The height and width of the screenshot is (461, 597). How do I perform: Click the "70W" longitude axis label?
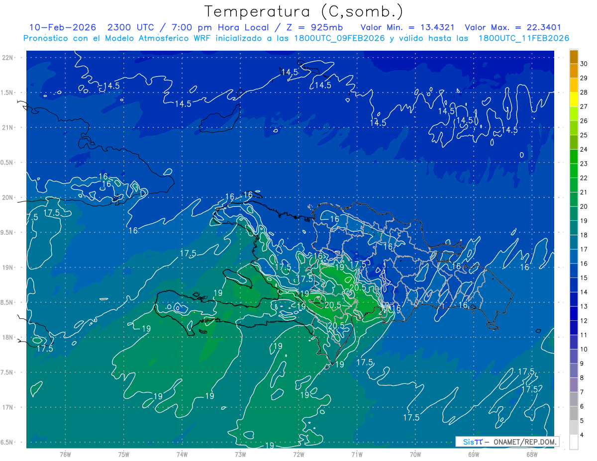(415, 454)
